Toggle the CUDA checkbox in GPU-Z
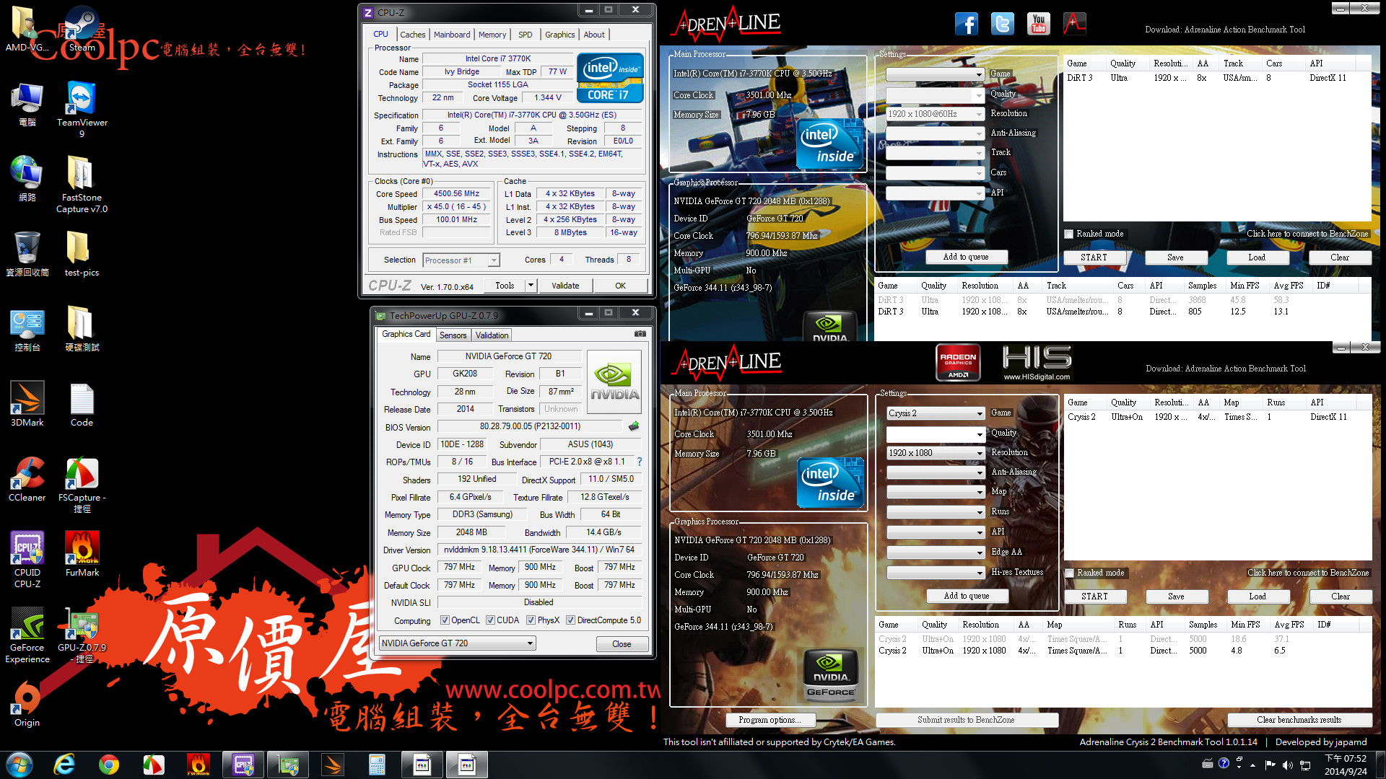The image size is (1386, 779). click(490, 620)
